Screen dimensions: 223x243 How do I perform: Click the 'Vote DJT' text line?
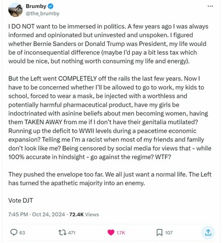[x=20, y=200]
